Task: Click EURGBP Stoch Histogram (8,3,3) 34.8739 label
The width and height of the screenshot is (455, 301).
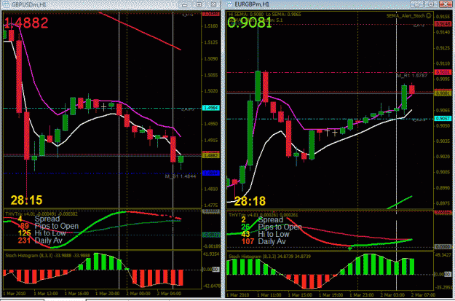Action: [270, 257]
